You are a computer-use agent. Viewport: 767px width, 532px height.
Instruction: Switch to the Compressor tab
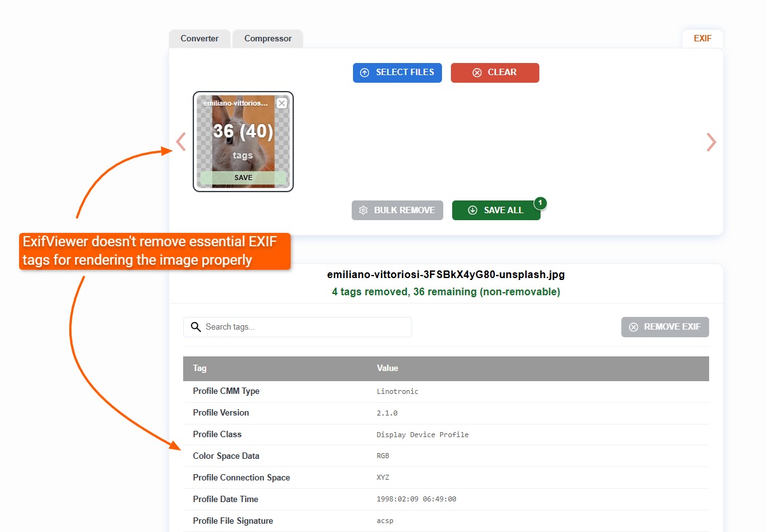tap(268, 38)
